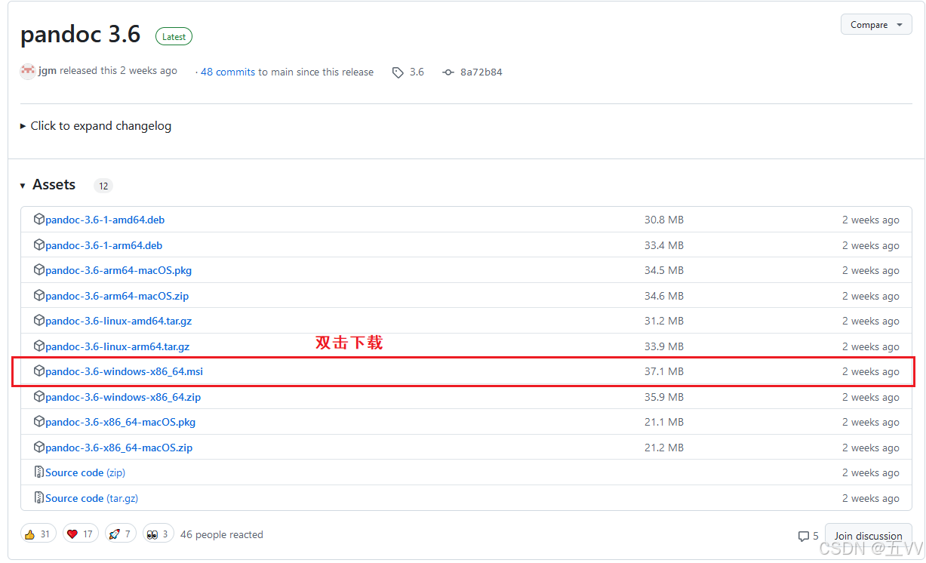Click the pandoc 3.6 release title
The height and width of the screenshot is (563, 926).
[x=81, y=34]
